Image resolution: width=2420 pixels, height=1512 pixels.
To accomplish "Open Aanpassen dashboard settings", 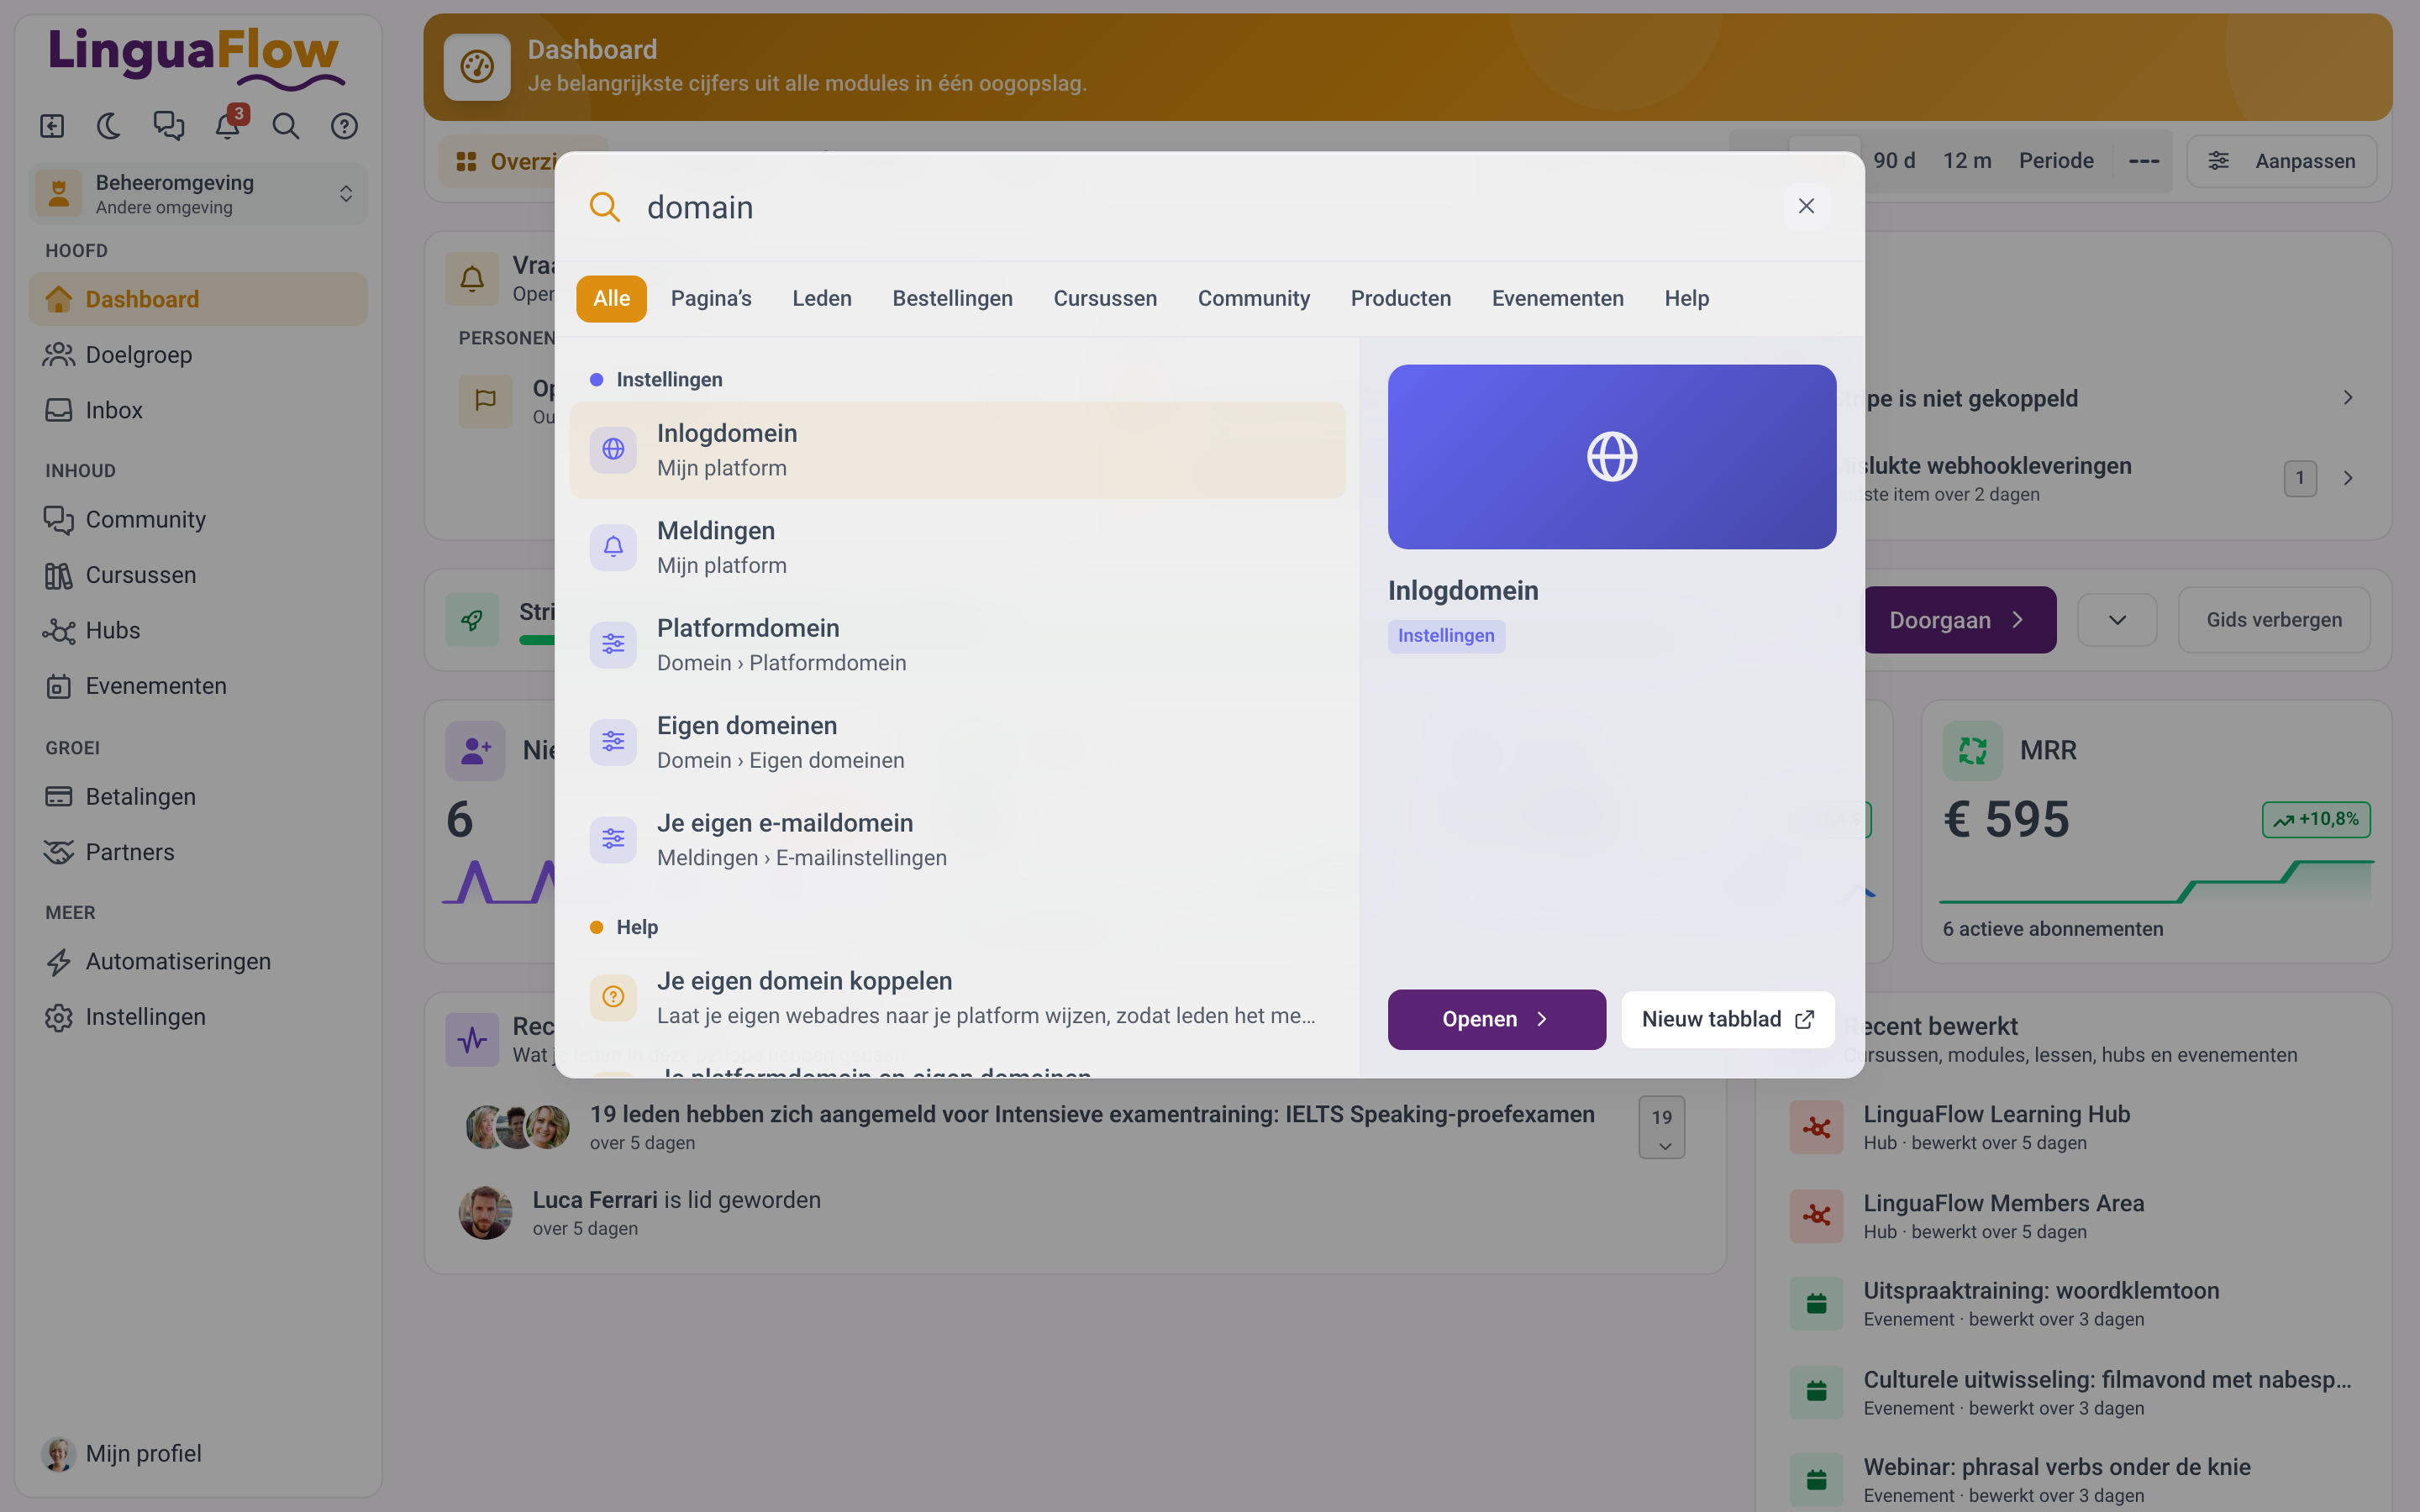I will [2282, 161].
